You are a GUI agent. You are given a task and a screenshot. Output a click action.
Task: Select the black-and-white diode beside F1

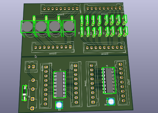point(25,93)
